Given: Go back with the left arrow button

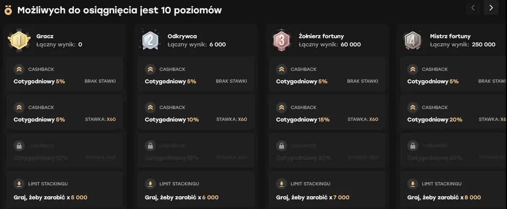Looking at the screenshot, I should [x=473, y=8].
